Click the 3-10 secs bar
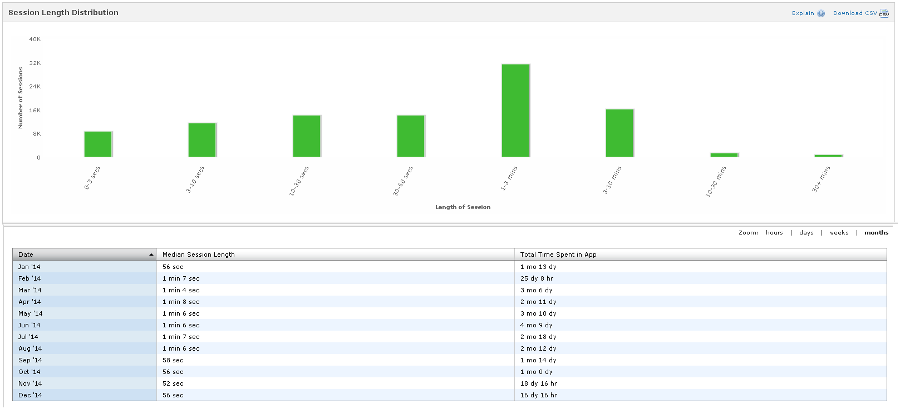900x414 pixels. tap(202, 140)
